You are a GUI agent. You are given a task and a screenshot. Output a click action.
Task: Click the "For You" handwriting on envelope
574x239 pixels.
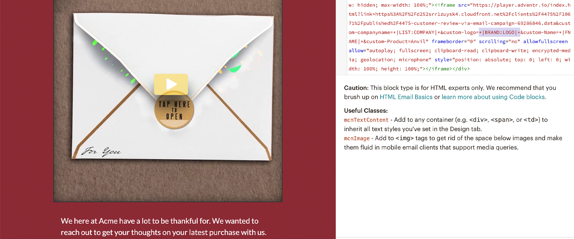[101, 151]
